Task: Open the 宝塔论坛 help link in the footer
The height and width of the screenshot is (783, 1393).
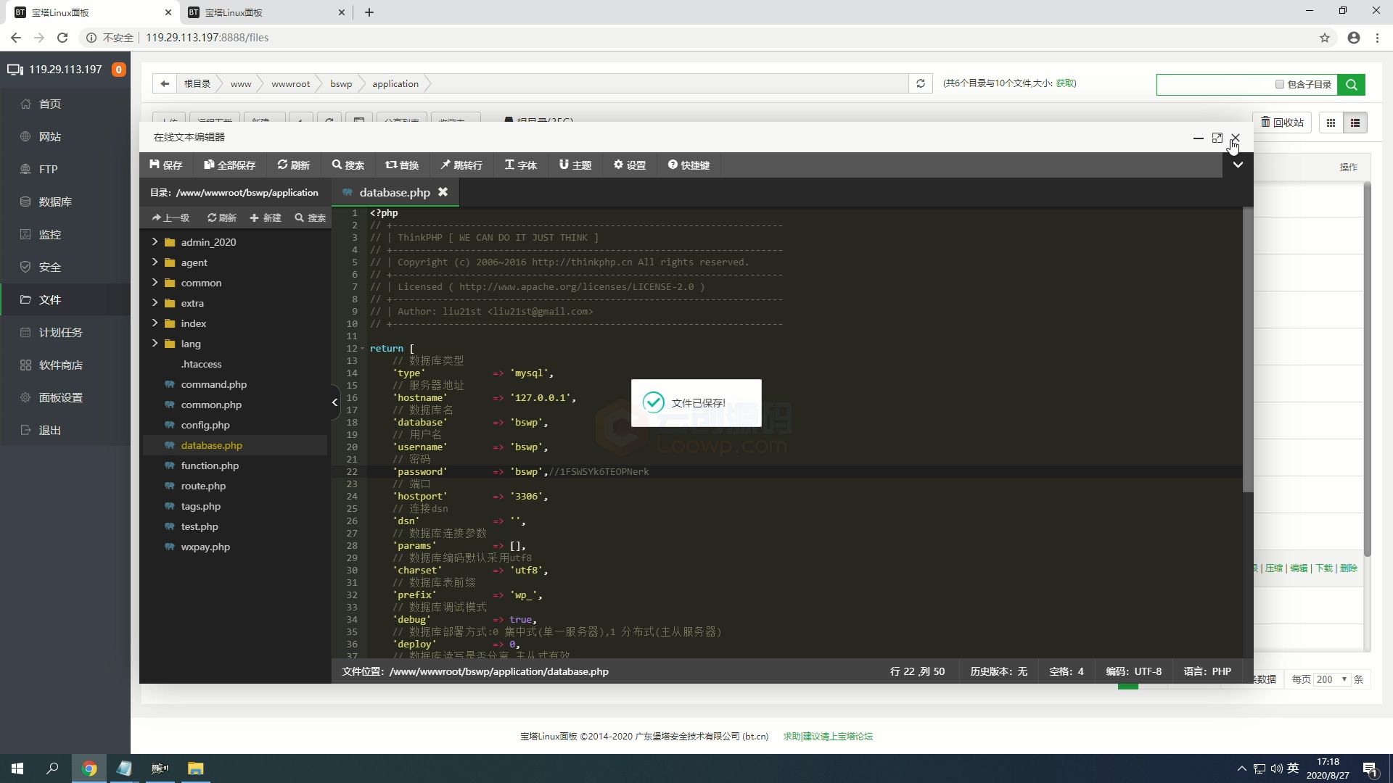Action: (827, 736)
